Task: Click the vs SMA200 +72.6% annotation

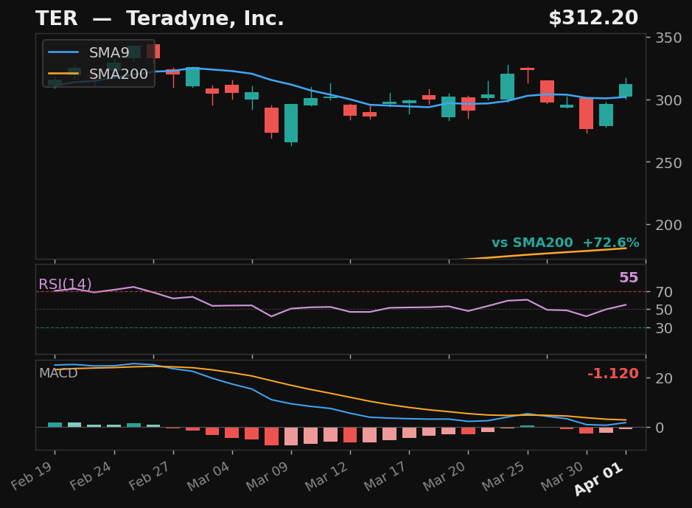Action: point(565,243)
